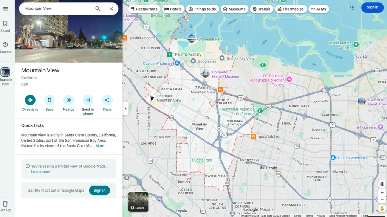Image resolution: width=387 pixels, height=217 pixels.
Task: Open the Share options
Action: (107, 101)
